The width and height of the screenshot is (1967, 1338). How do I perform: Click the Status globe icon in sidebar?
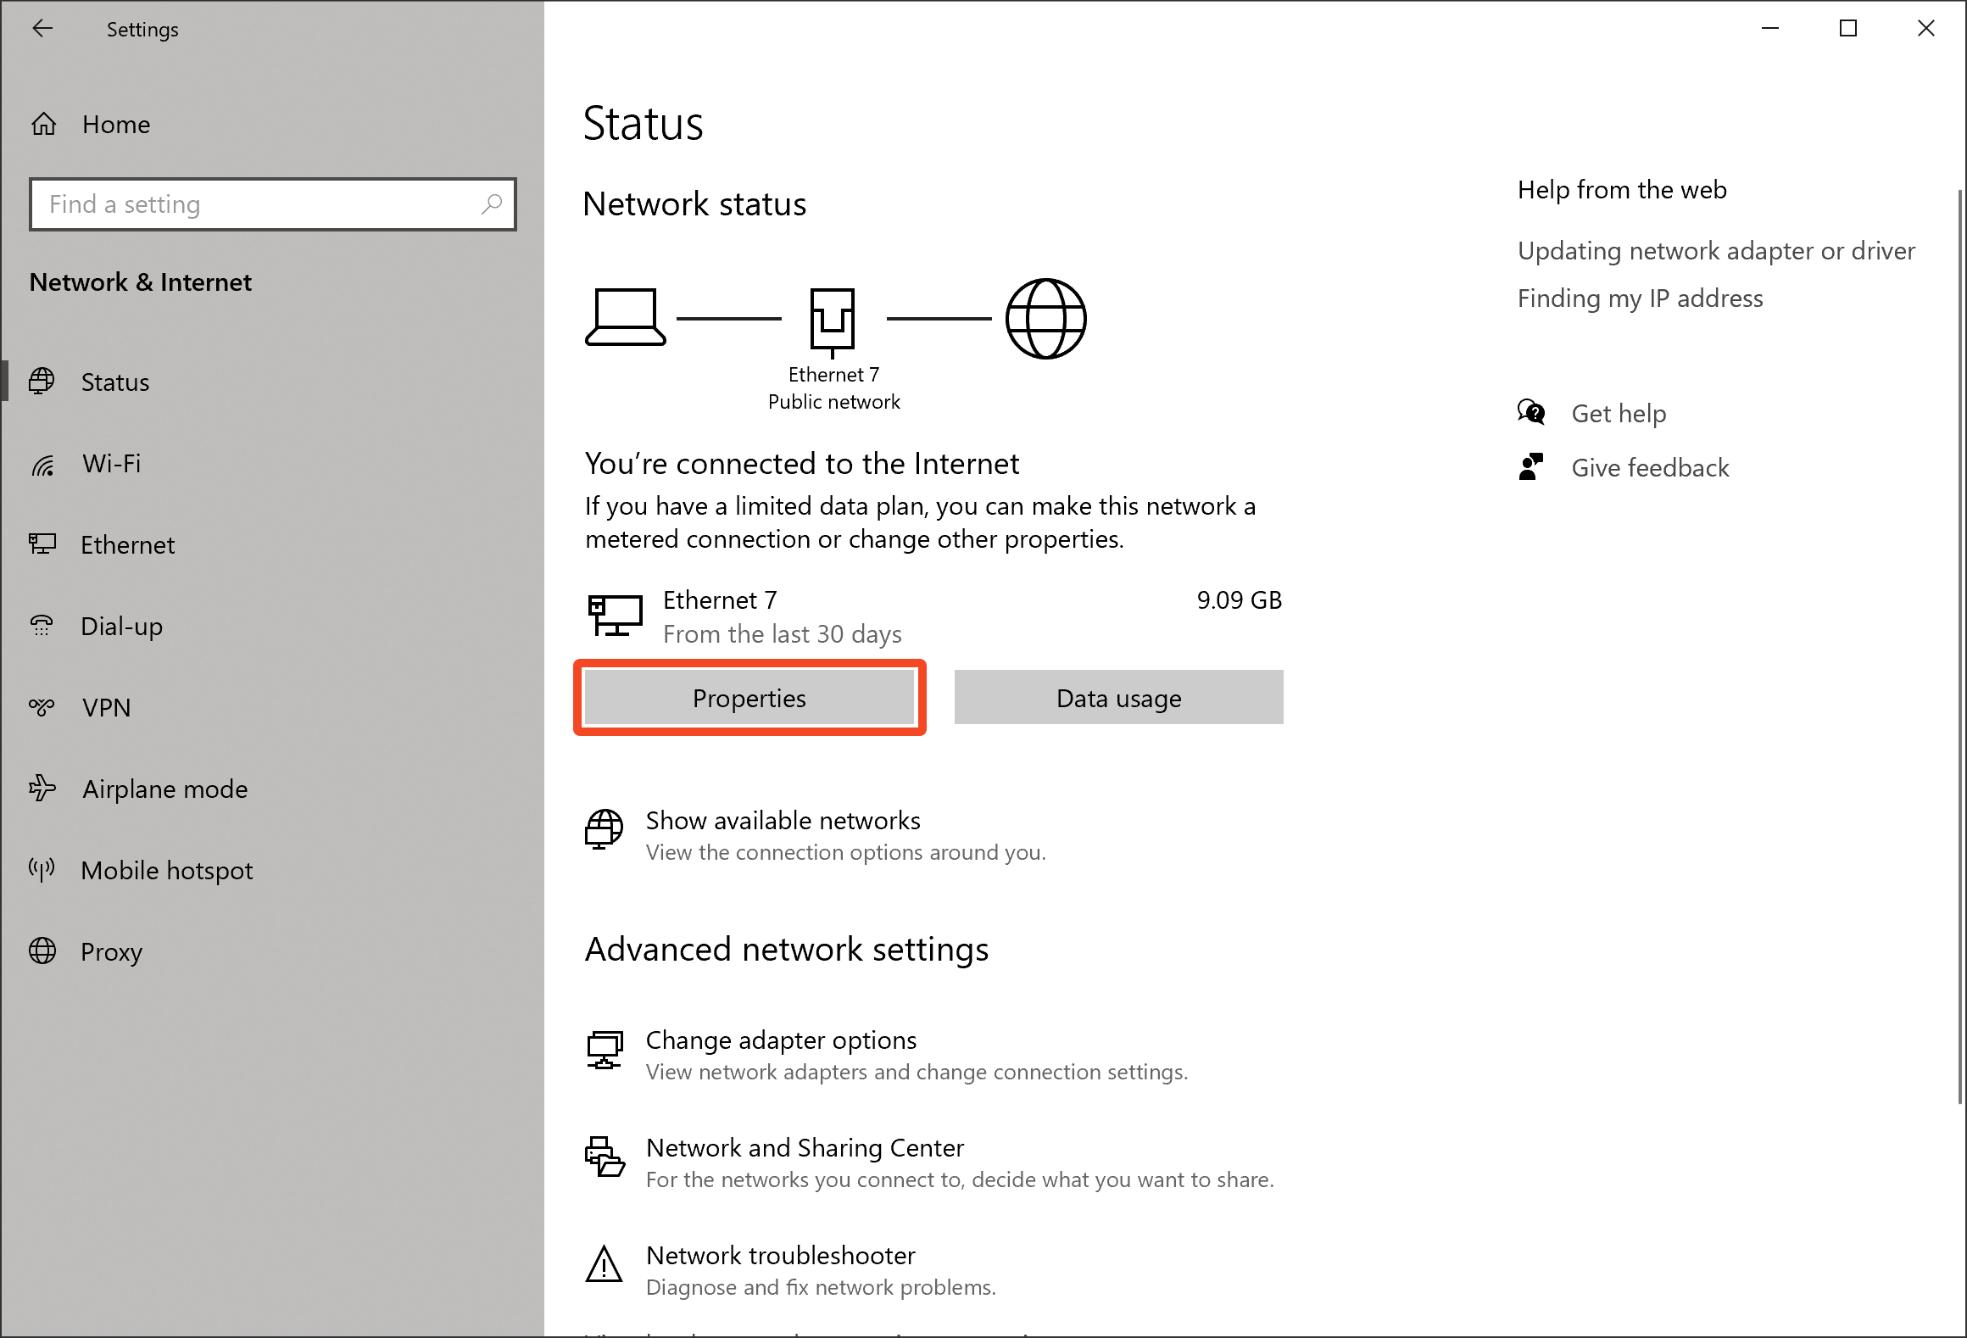coord(42,382)
